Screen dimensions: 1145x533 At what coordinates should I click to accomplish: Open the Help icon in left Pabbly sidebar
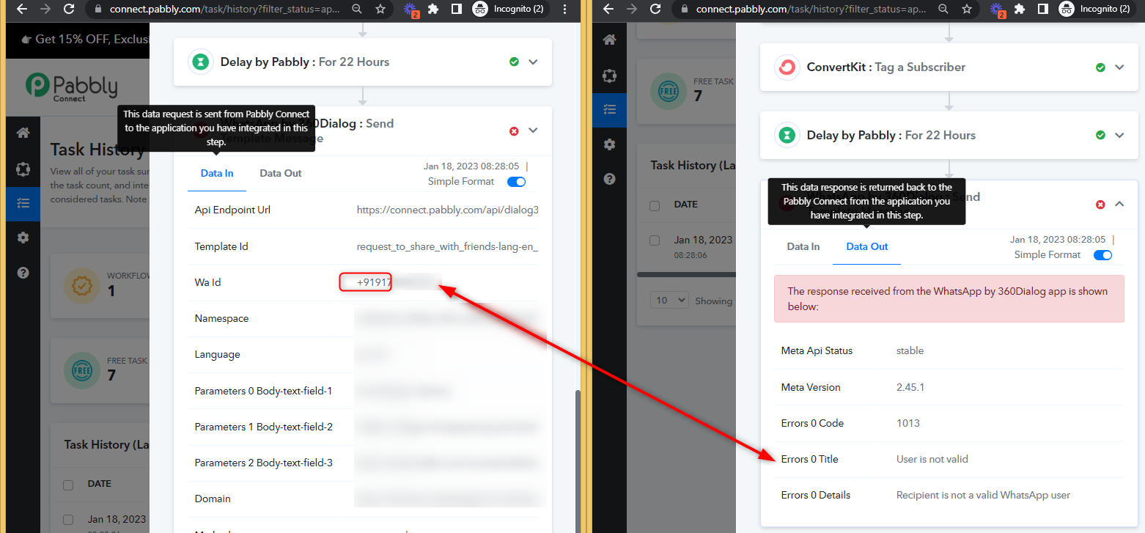click(23, 273)
